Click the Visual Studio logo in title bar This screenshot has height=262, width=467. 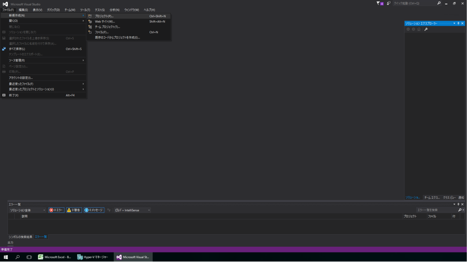click(x=5, y=4)
